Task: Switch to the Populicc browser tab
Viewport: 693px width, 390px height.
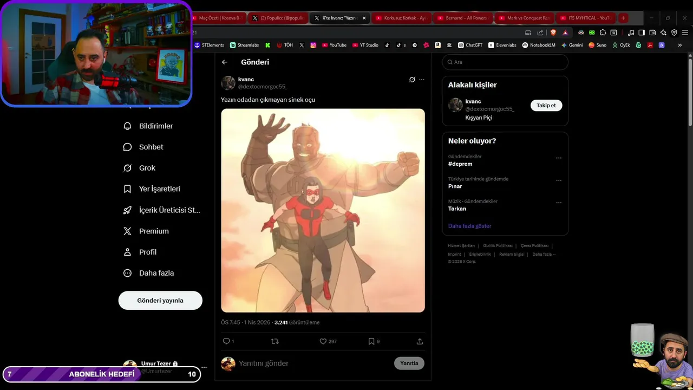Action: point(278,18)
